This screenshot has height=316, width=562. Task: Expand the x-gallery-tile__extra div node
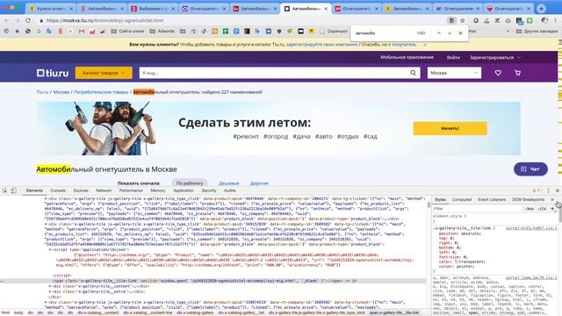click(x=50, y=291)
